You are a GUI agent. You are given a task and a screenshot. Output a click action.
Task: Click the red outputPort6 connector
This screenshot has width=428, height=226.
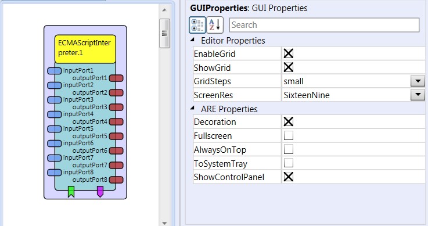pyautogui.click(x=116, y=150)
